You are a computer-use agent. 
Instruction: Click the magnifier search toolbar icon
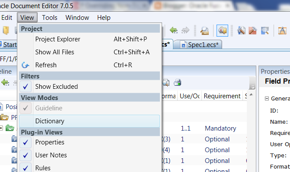204,31
